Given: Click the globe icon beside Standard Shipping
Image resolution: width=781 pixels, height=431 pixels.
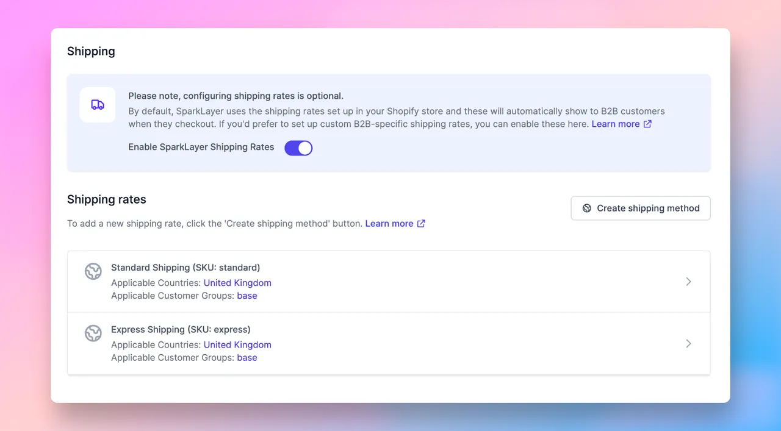Looking at the screenshot, I should click(93, 271).
